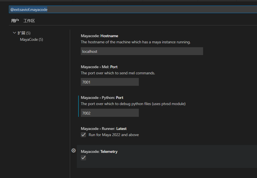Switch to the 用户 settings tab
The height and width of the screenshot is (178, 257).
(x=15, y=21)
